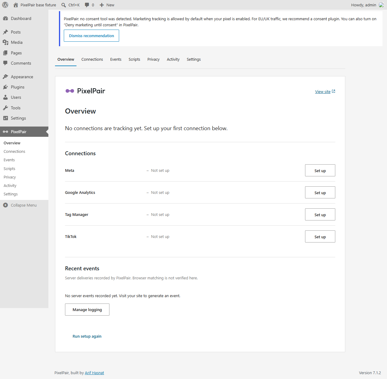
Task: Set up the Google Analytics connection
Action: tap(320, 193)
